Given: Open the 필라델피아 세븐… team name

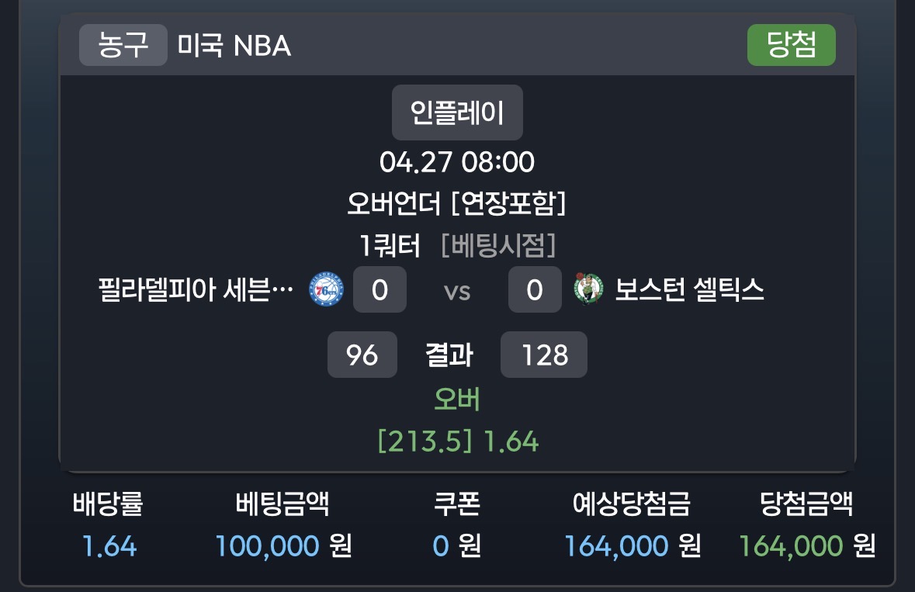Looking at the screenshot, I should 196,291.
